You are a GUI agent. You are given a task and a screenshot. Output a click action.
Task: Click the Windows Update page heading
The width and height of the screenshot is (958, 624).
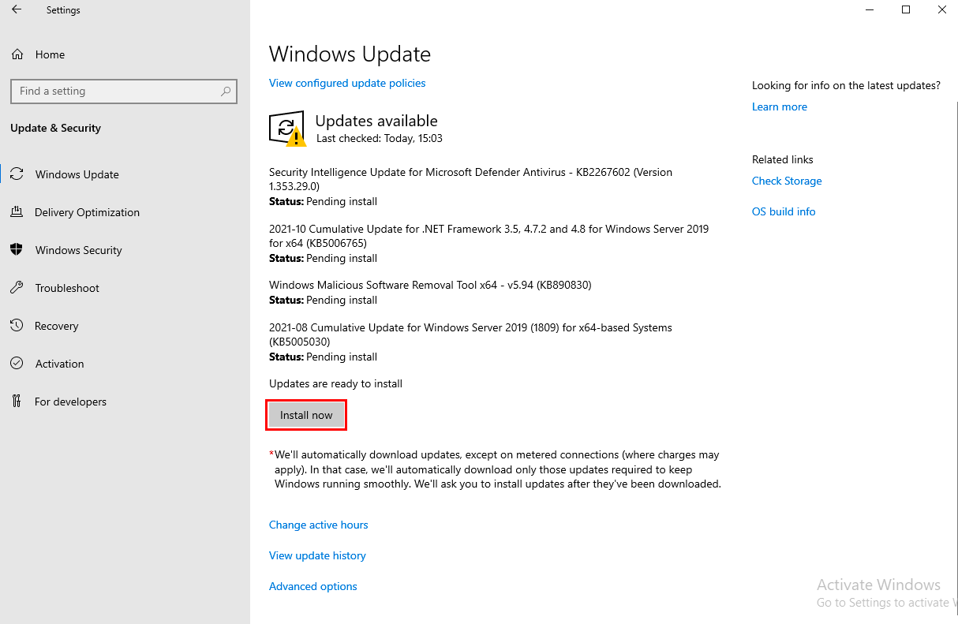click(x=350, y=54)
